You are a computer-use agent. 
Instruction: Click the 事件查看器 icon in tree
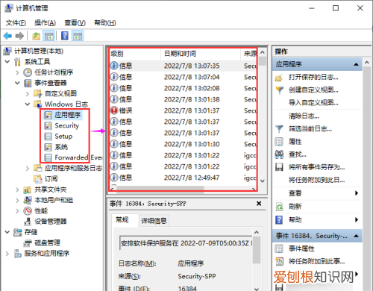tap(28, 83)
